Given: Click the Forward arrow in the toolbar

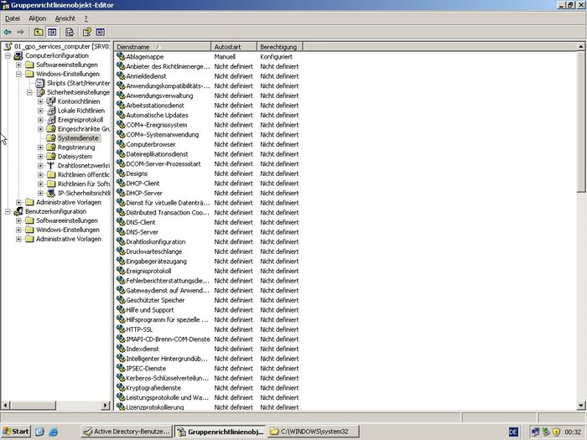Looking at the screenshot, I should (x=21, y=32).
